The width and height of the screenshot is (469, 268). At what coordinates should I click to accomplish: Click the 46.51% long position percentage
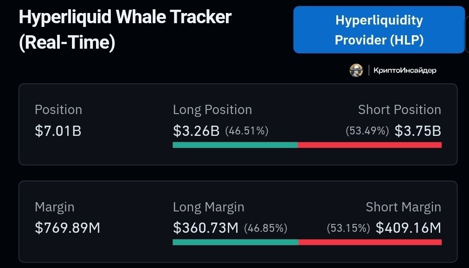[247, 132]
